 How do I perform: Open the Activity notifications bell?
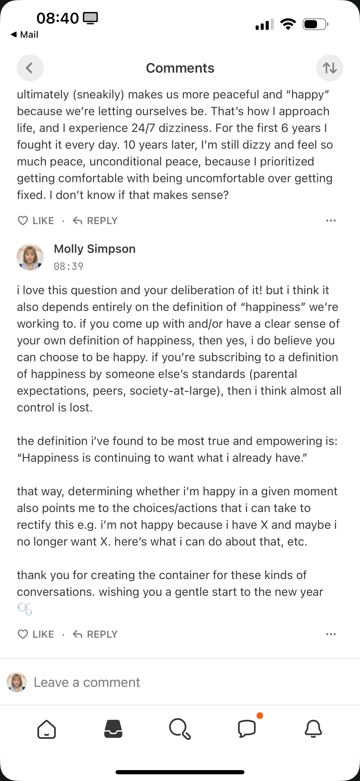click(x=313, y=729)
